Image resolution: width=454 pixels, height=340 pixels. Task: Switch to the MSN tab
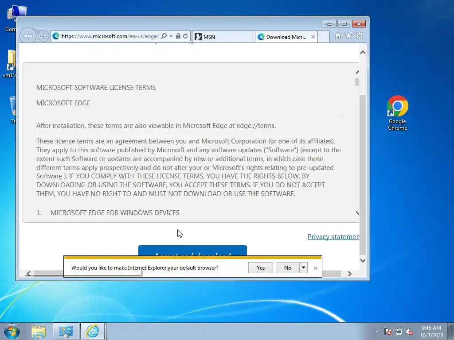tap(223, 37)
